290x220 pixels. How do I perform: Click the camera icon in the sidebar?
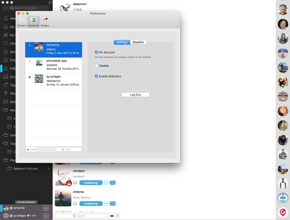[6, 35]
